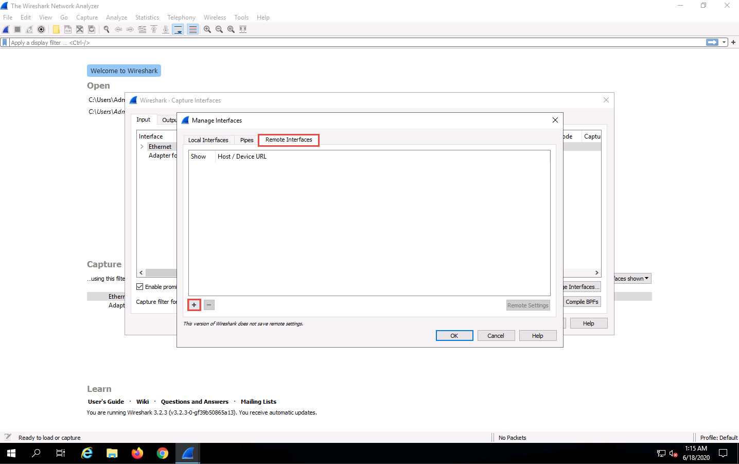Open the Statistics menu
Screen dimensions: 739x464
tap(147, 18)
